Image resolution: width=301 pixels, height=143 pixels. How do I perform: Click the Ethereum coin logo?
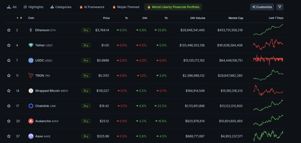coord(31,30)
